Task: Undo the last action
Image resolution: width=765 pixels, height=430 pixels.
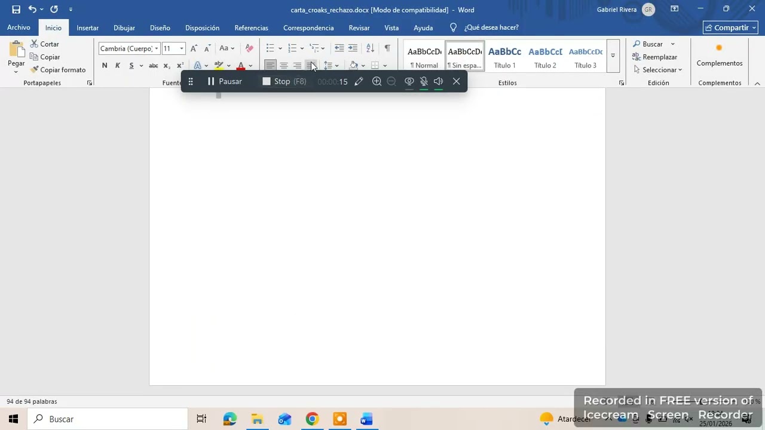Action: click(x=32, y=10)
